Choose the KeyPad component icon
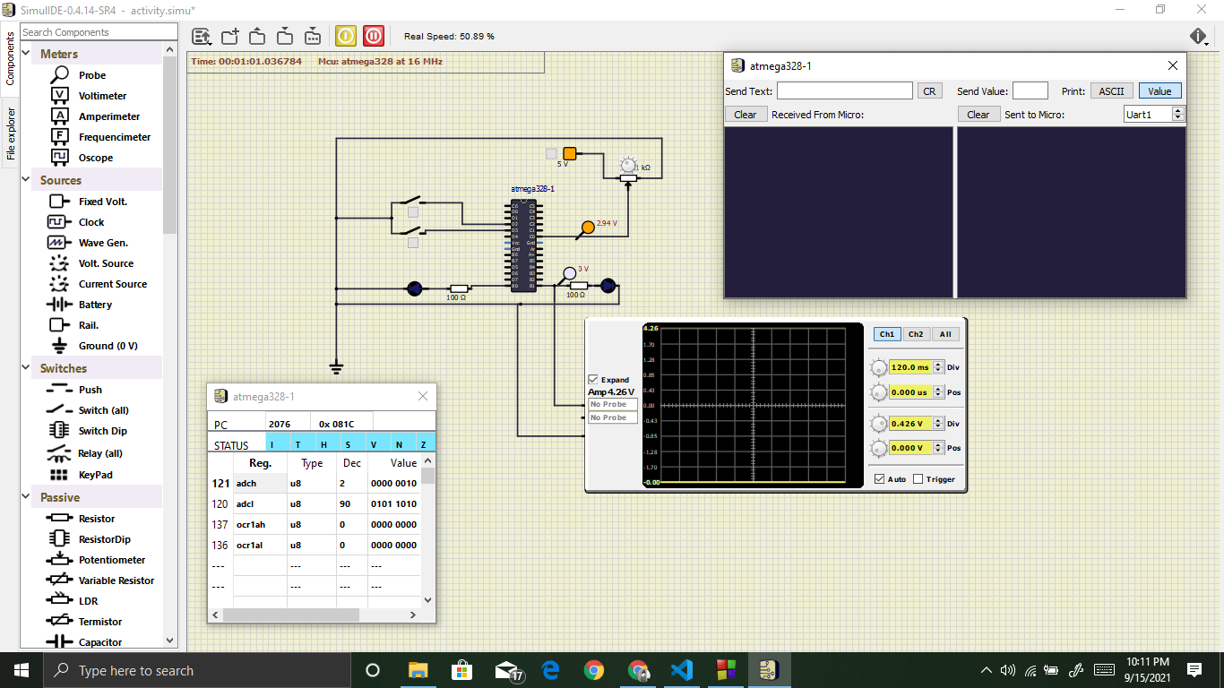Image resolution: width=1224 pixels, height=688 pixels. coord(60,475)
